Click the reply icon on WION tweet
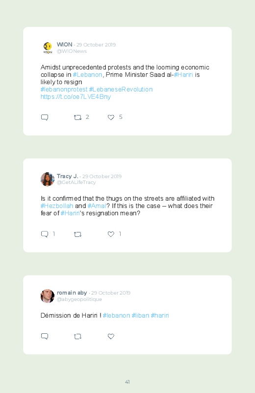Viewport: 255px width, 393px height. 45,117
